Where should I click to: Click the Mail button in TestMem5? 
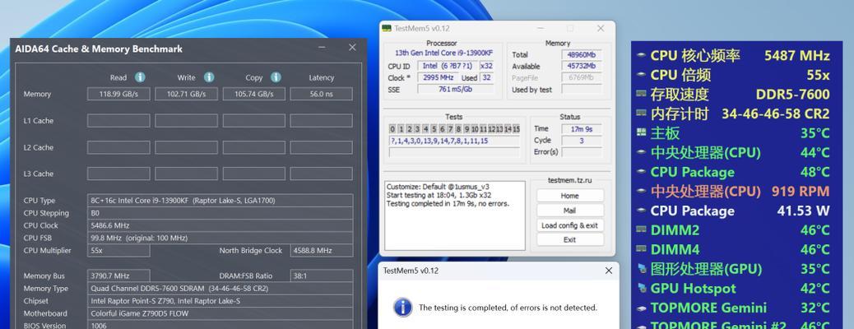tap(569, 211)
